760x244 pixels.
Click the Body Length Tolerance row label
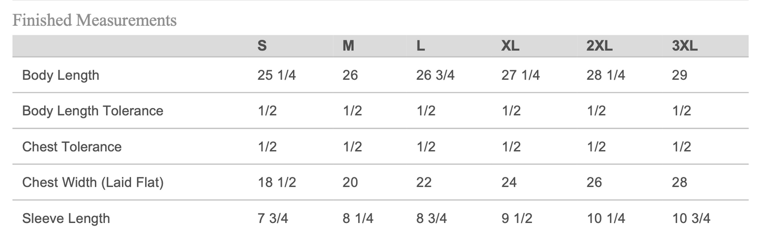coord(93,111)
